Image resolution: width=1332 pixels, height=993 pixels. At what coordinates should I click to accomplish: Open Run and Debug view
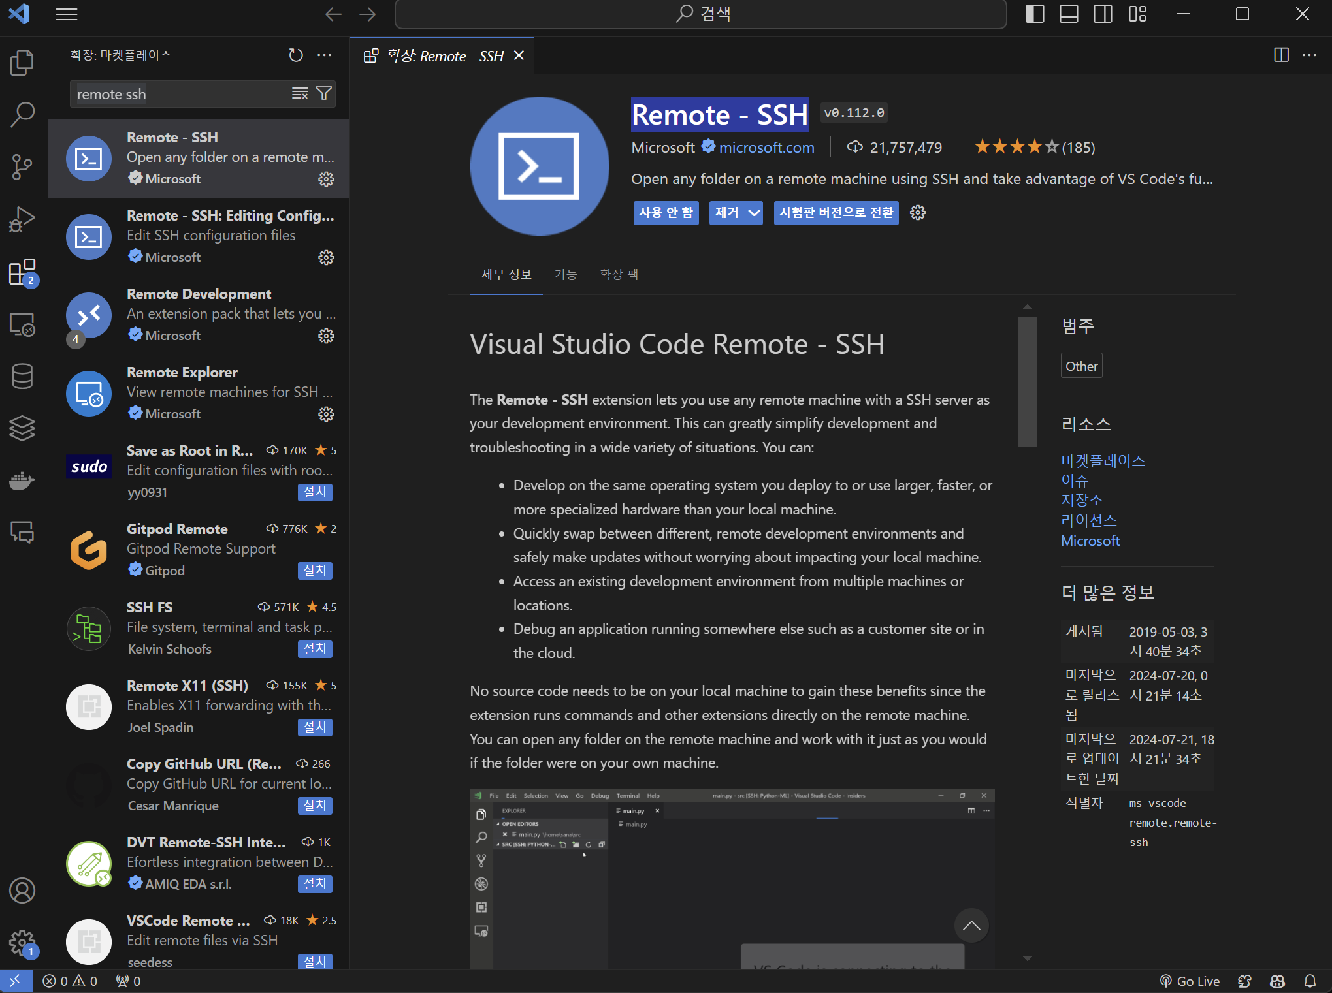coord(22,219)
